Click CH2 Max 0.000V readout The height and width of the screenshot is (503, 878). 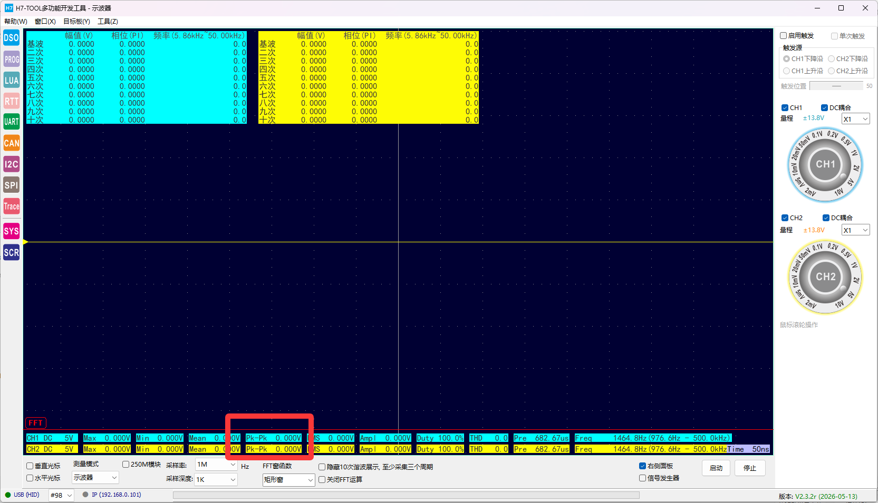click(x=107, y=449)
